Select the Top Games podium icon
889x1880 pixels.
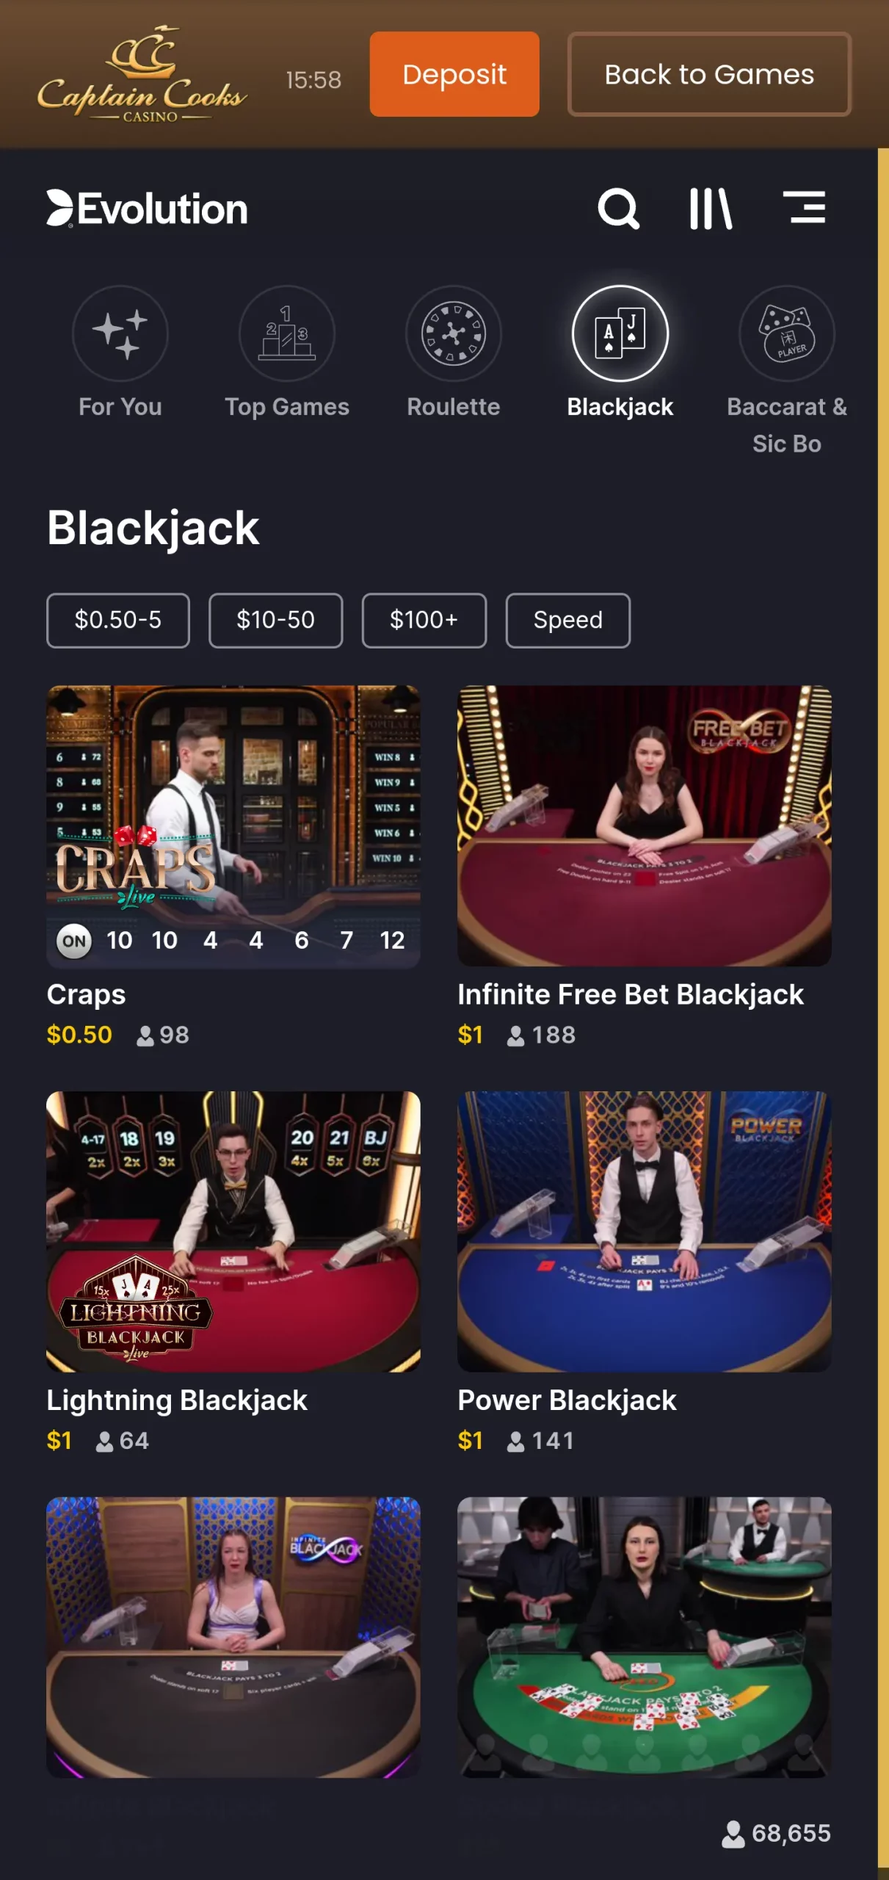click(x=287, y=333)
